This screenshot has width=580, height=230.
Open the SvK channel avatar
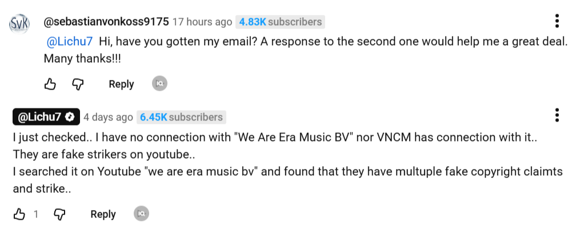tap(19, 24)
